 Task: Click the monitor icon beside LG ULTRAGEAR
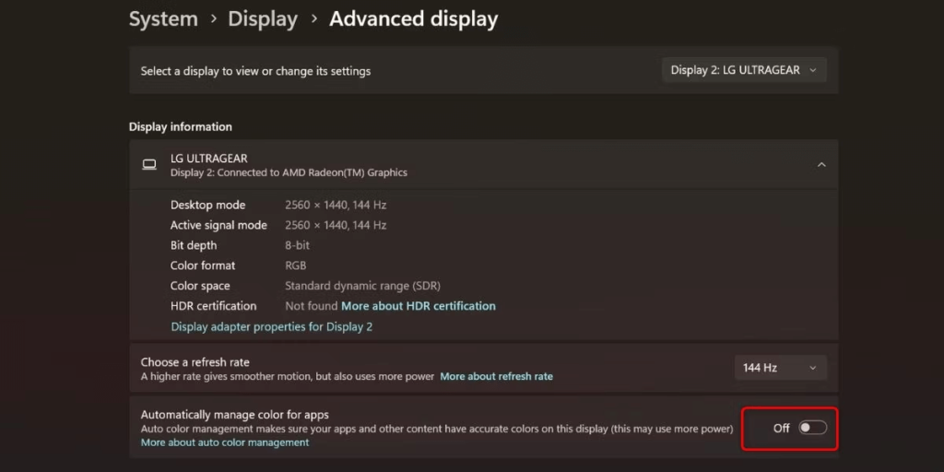(149, 165)
